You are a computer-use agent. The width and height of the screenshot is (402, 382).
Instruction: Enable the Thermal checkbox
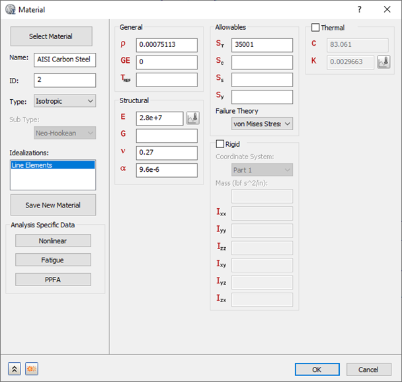pos(315,28)
